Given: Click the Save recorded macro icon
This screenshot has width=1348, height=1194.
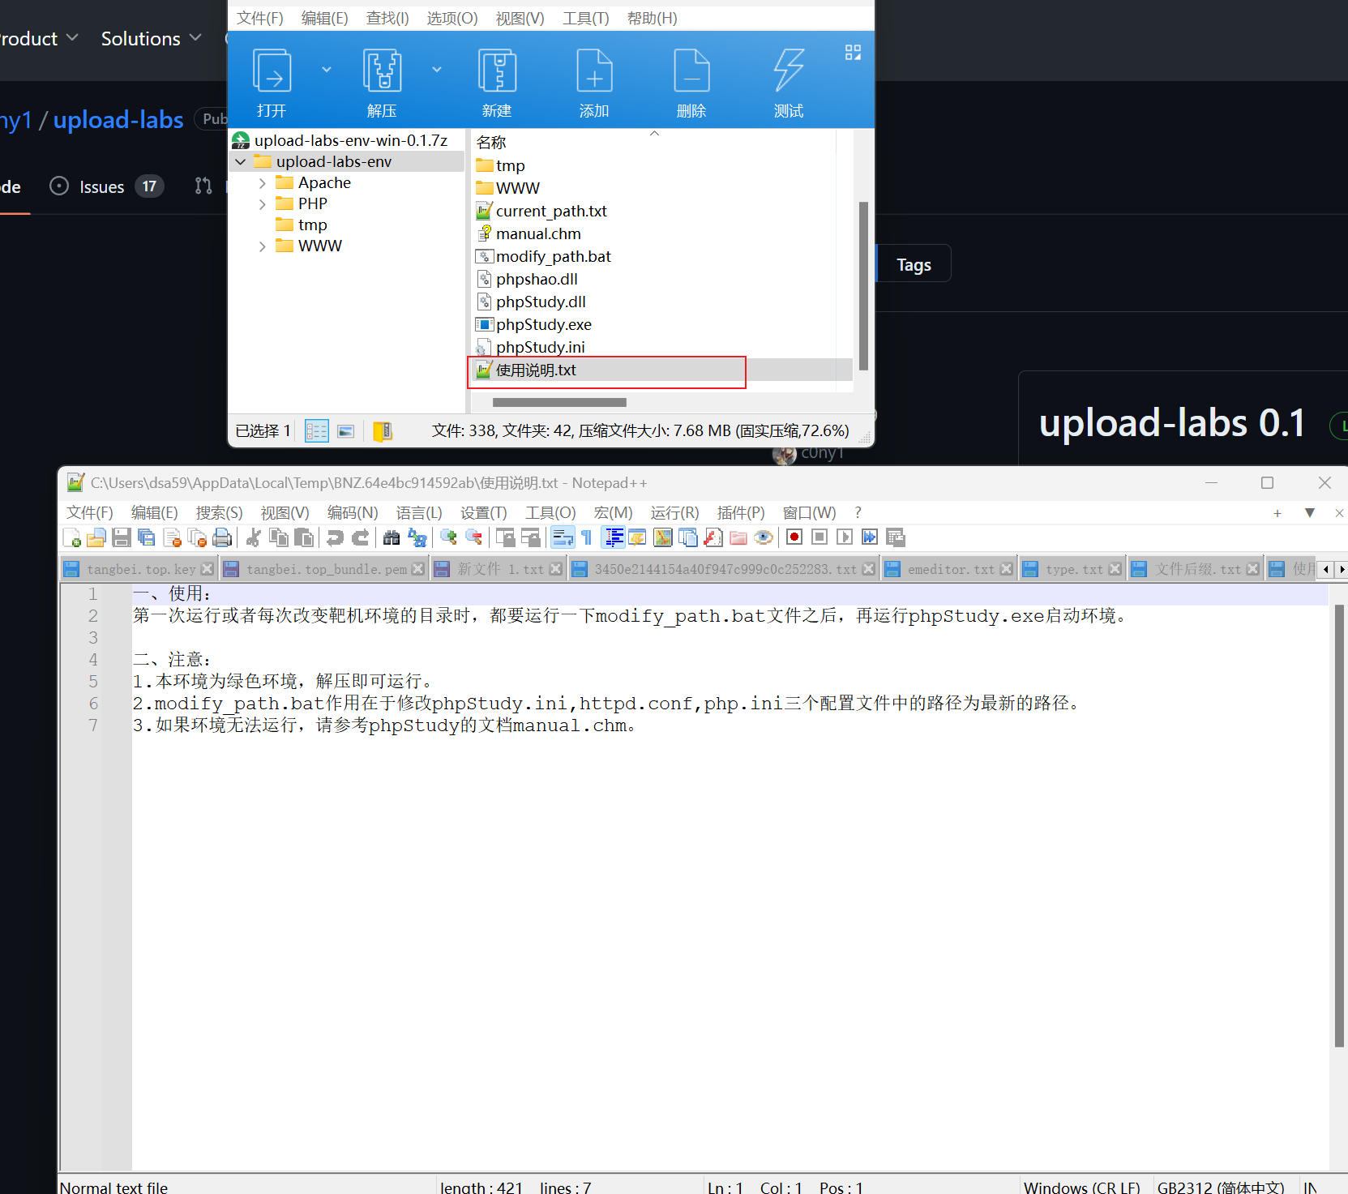Looking at the screenshot, I should (x=896, y=537).
